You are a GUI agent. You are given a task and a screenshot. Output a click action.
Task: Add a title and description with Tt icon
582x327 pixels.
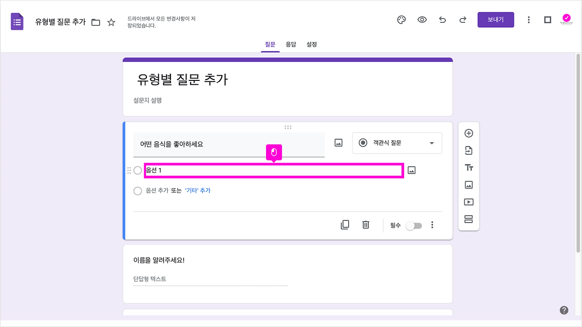pos(468,167)
